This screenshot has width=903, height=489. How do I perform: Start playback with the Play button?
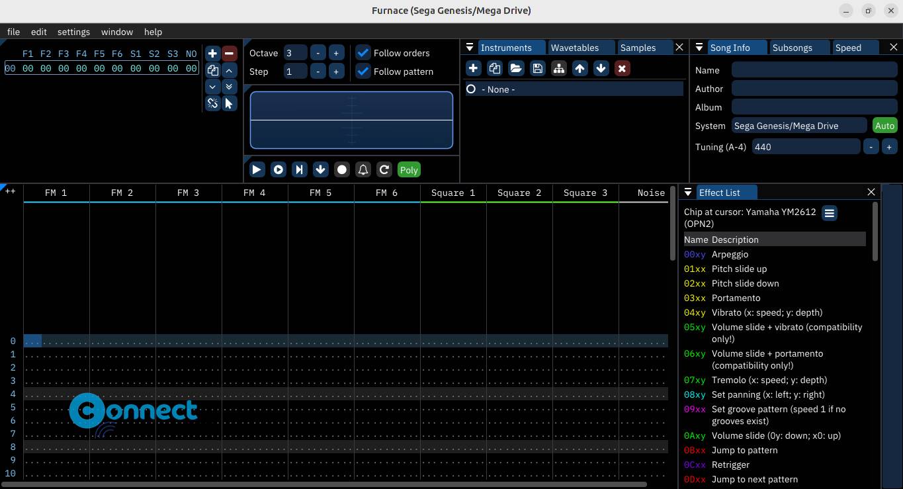257,170
